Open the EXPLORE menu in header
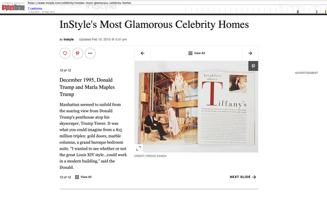Viewport: 327px width, 197px height. point(76,7)
